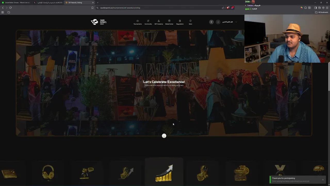
Task: Open the Community menu
Action: [148, 22]
